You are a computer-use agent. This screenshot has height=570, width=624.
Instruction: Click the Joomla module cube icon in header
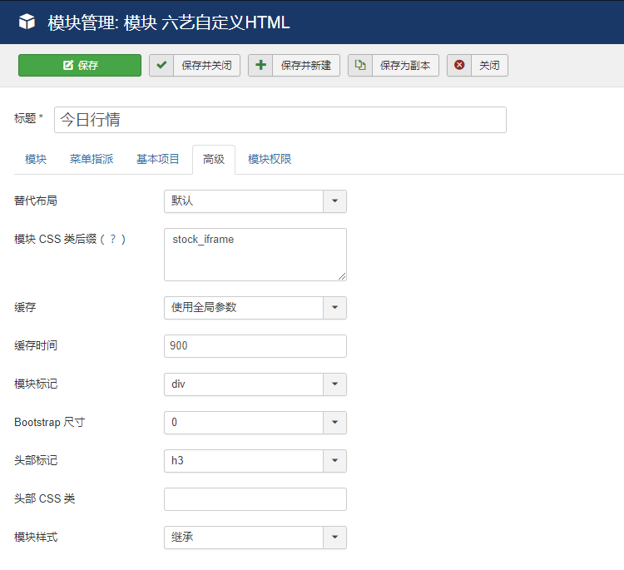pyautogui.click(x=27, y=22)
